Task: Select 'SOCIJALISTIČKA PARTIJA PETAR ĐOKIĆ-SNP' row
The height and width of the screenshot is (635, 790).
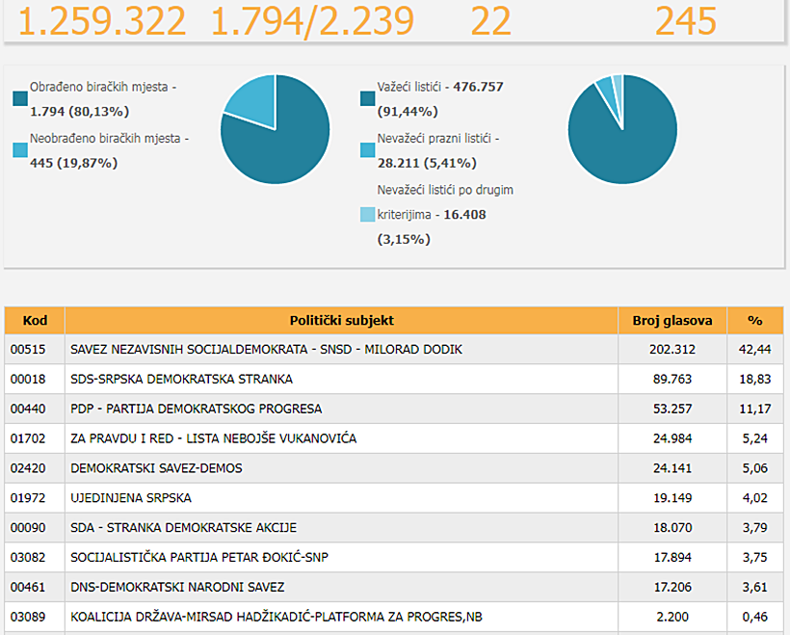Action: pos(394,557)
